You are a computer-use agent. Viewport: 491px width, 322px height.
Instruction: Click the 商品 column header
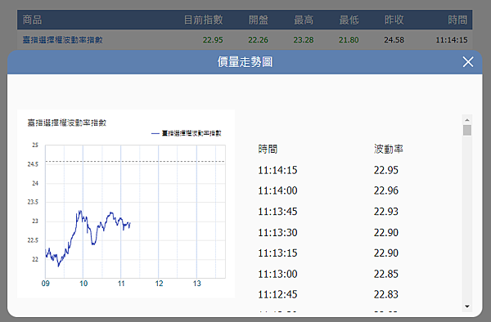tap(32, 20)
